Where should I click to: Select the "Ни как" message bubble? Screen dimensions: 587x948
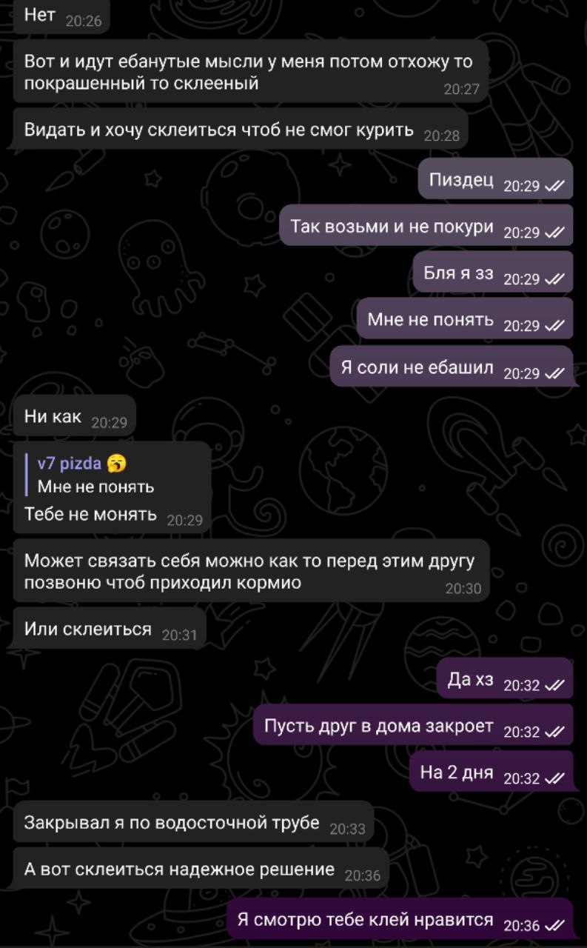[75, 418]
